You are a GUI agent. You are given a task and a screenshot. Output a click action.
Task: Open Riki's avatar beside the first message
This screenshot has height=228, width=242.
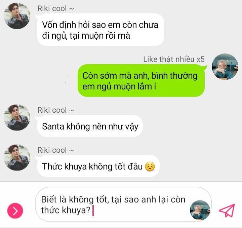[17, 16]
